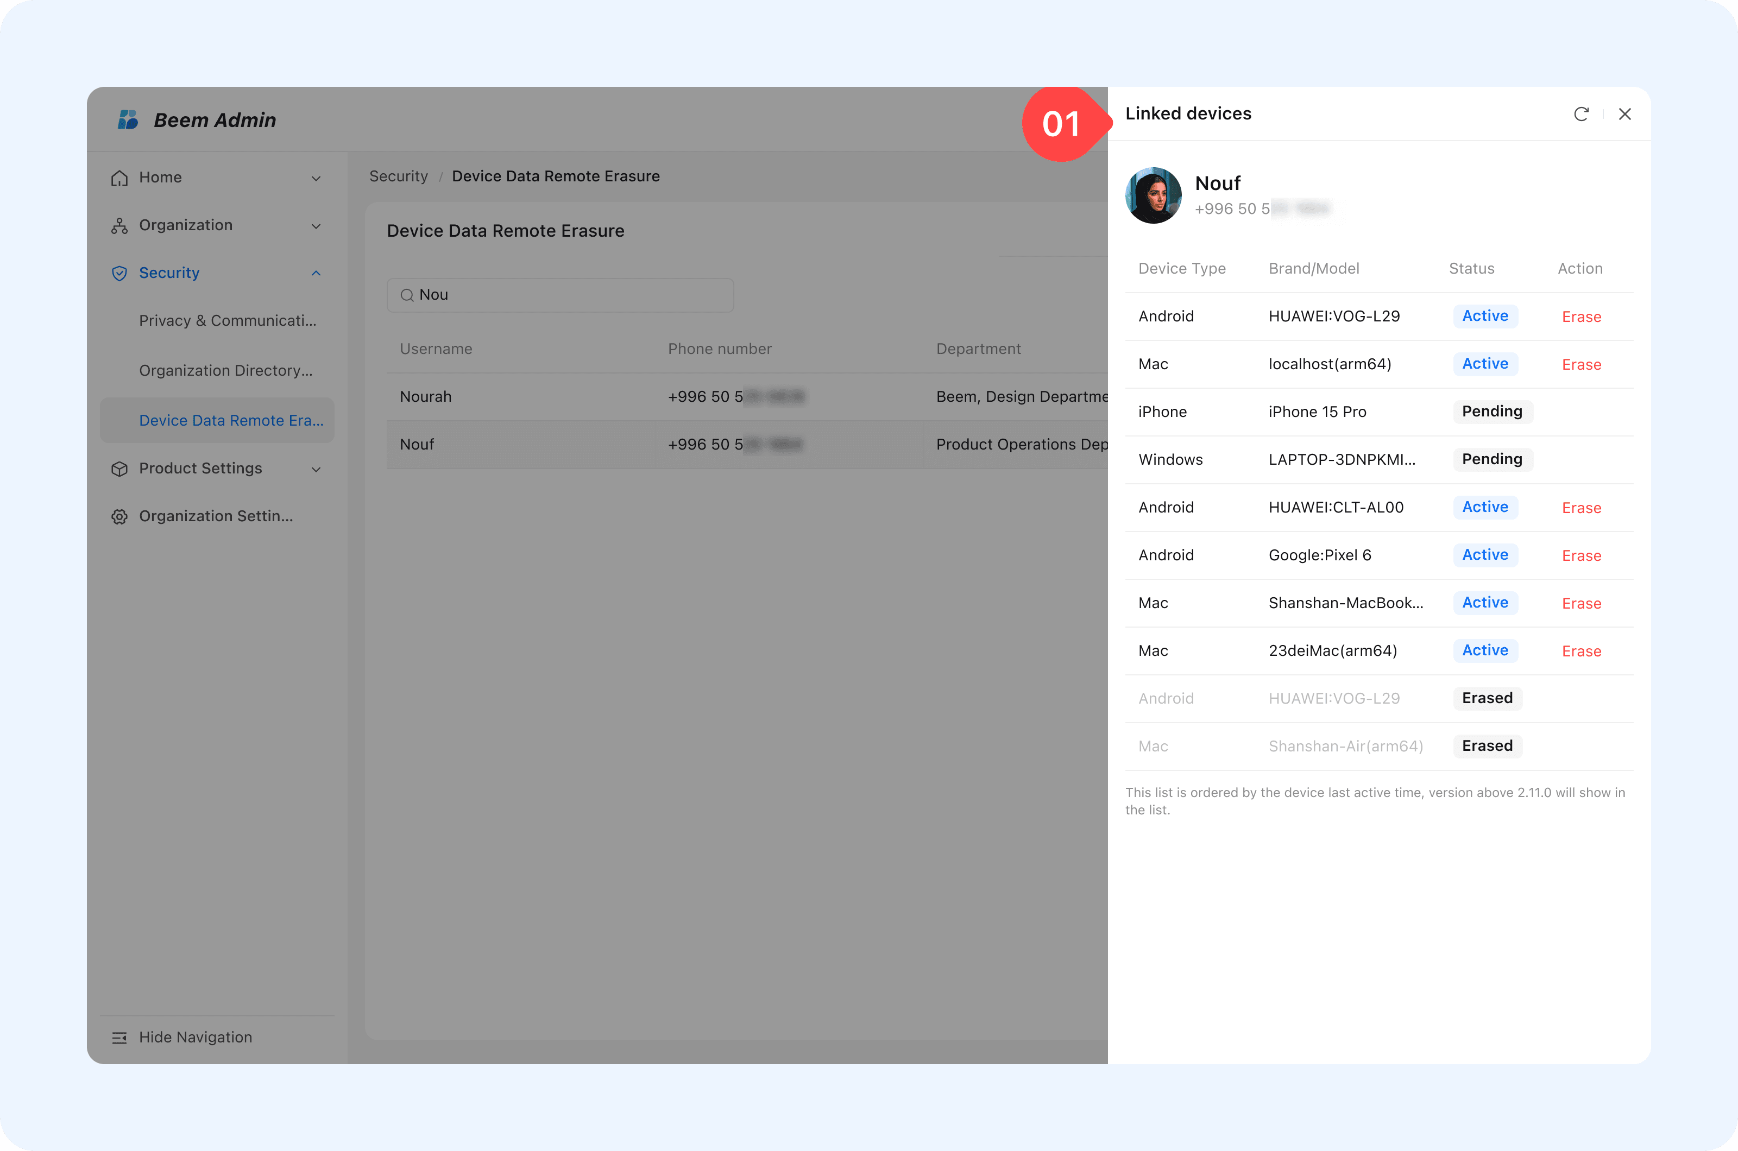This screenshot has height=1151, width=1738.
Task: Open Privacy & Communication submenu item
Action: pos(228,321)
